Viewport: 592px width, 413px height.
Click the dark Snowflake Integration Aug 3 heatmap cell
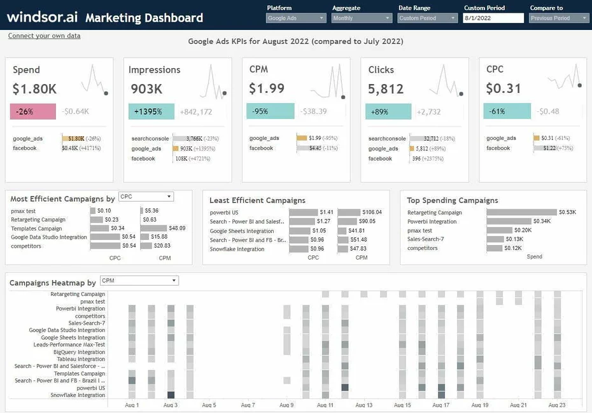[x=171, y=395]
